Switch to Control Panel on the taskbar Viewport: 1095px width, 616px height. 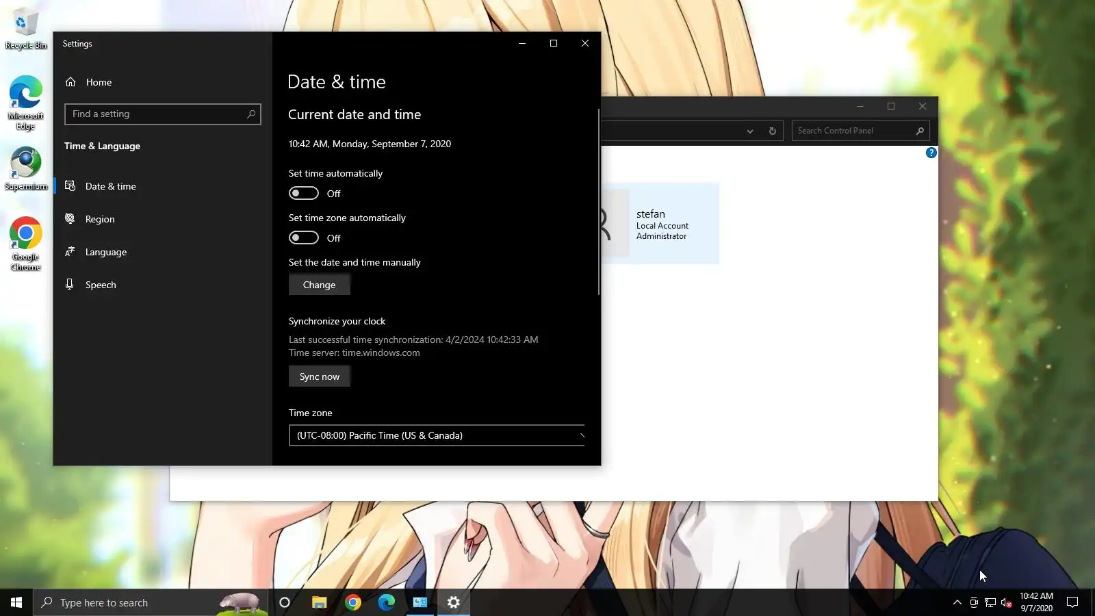click(420, 602)
